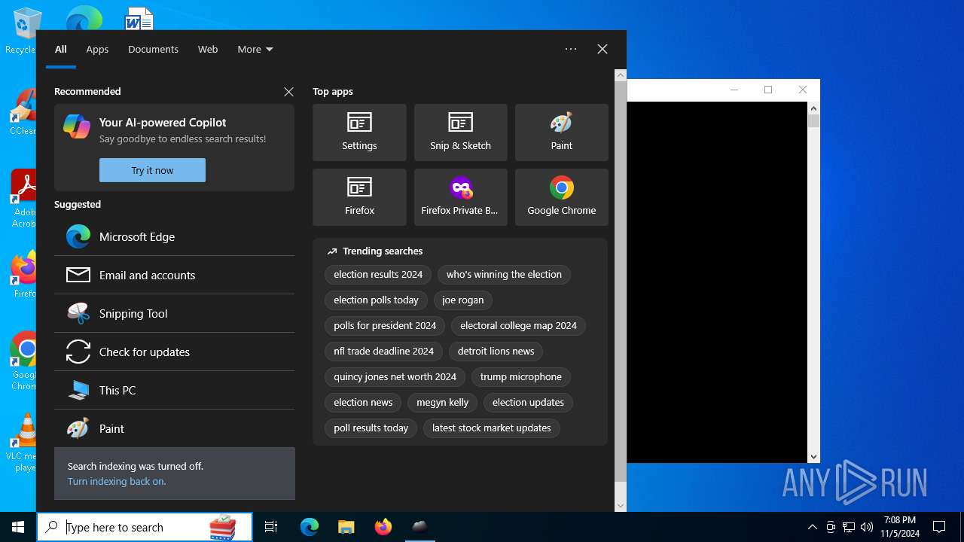Click Try it now Copilot button
Viewport: 964px width, 542px height.
click(x=152, y=170)
